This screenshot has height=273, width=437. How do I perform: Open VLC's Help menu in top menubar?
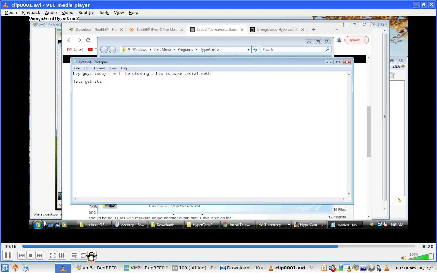click(133, 12)
